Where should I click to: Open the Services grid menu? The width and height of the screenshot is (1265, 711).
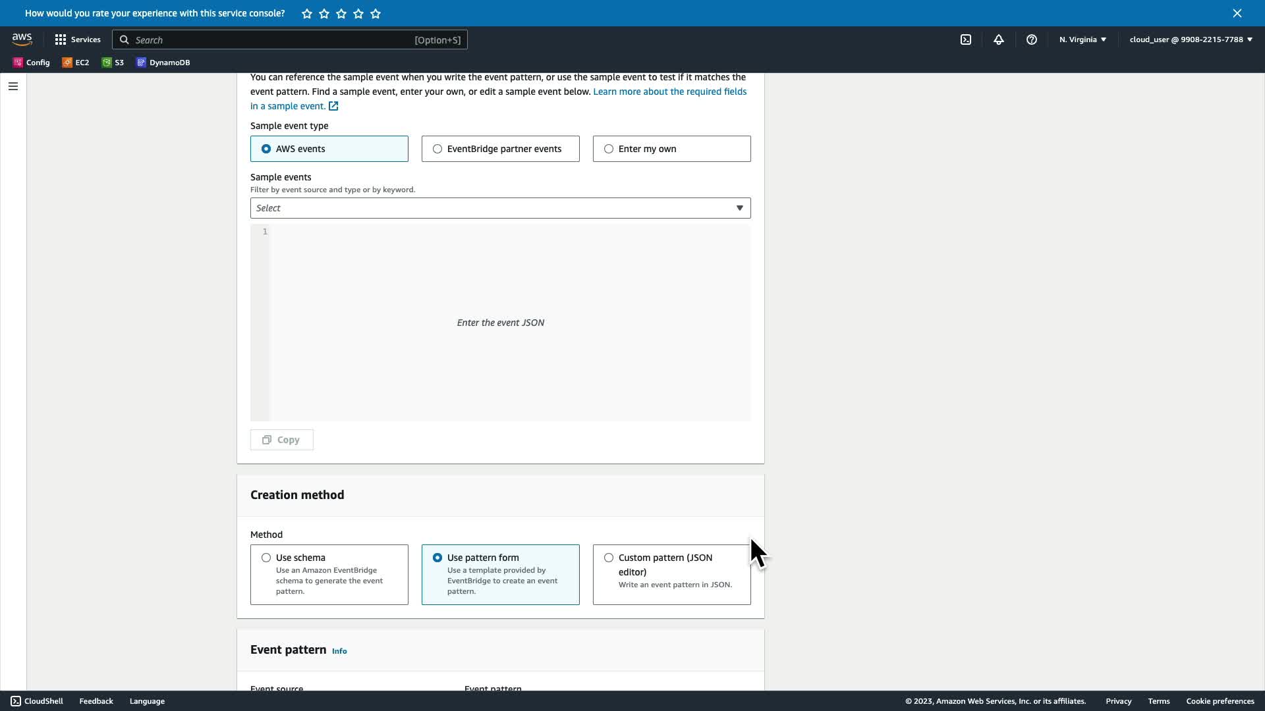click(x=78, y=39)
